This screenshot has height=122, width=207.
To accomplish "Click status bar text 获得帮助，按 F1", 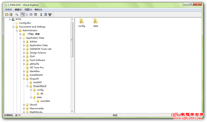I will pos(12,115).
